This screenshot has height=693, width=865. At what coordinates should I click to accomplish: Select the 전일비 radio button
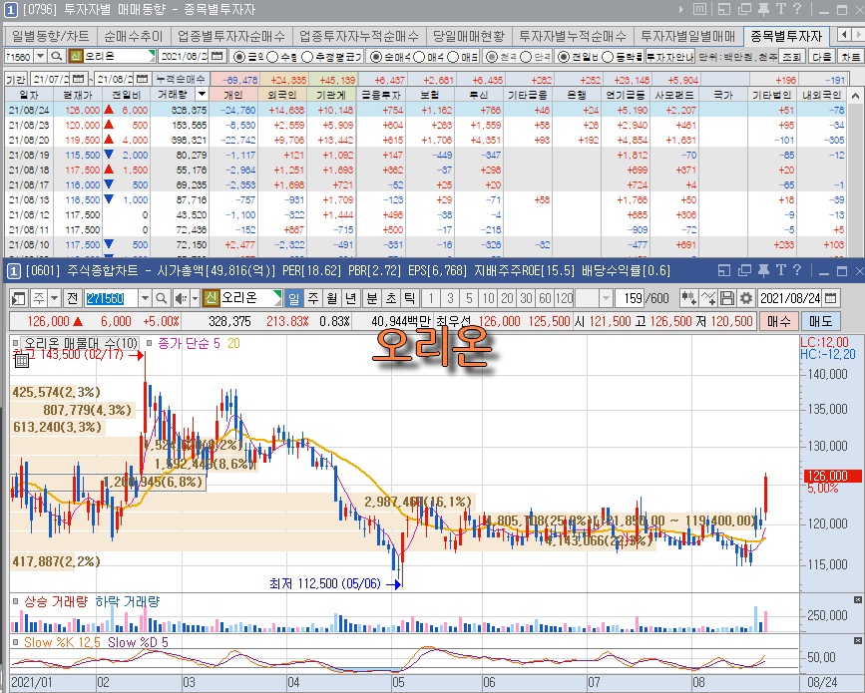click(x=563, y=56)
